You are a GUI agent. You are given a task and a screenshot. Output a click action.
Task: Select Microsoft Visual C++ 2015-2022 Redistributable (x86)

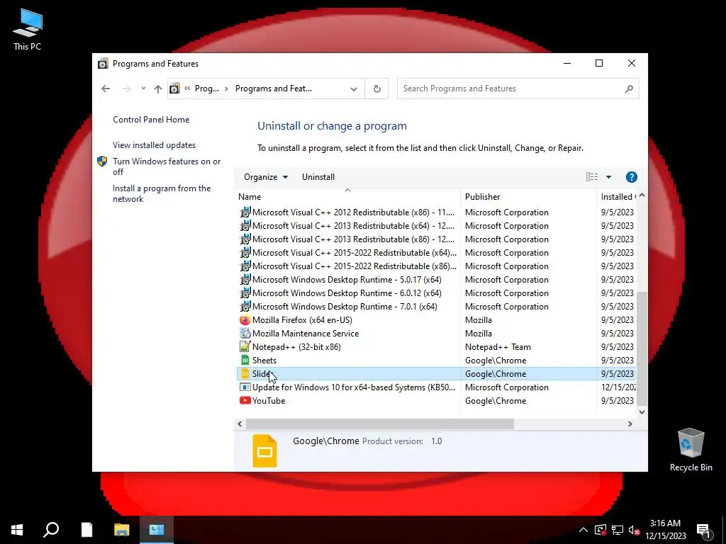354,266
